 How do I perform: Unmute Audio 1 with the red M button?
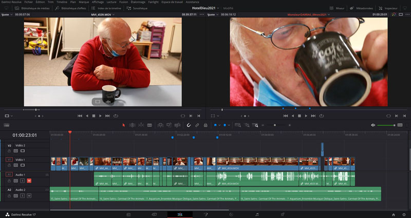coord(29,181)
